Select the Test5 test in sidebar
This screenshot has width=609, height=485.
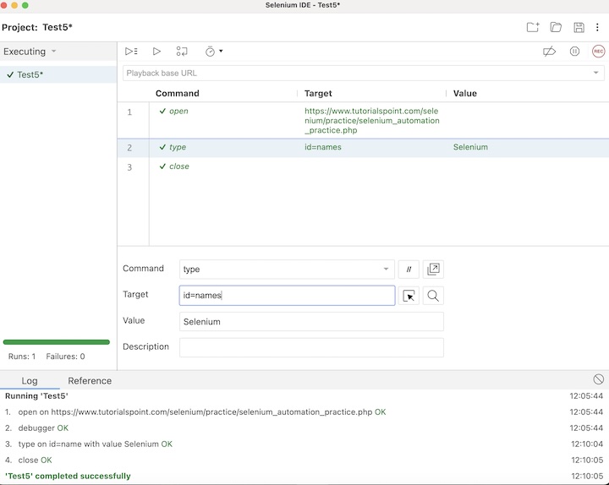(30, 74)
